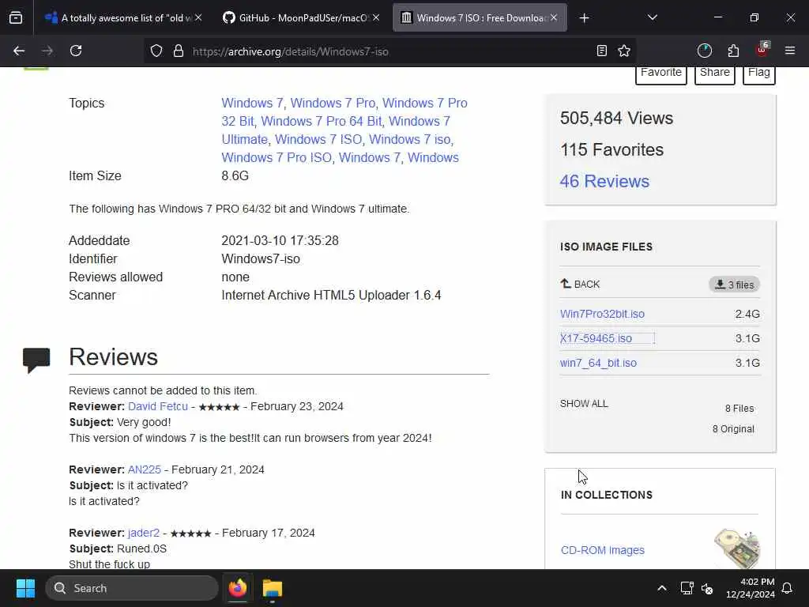809x607 pixels.
Task: Open the 8 Files link
Action: (739, 409)
